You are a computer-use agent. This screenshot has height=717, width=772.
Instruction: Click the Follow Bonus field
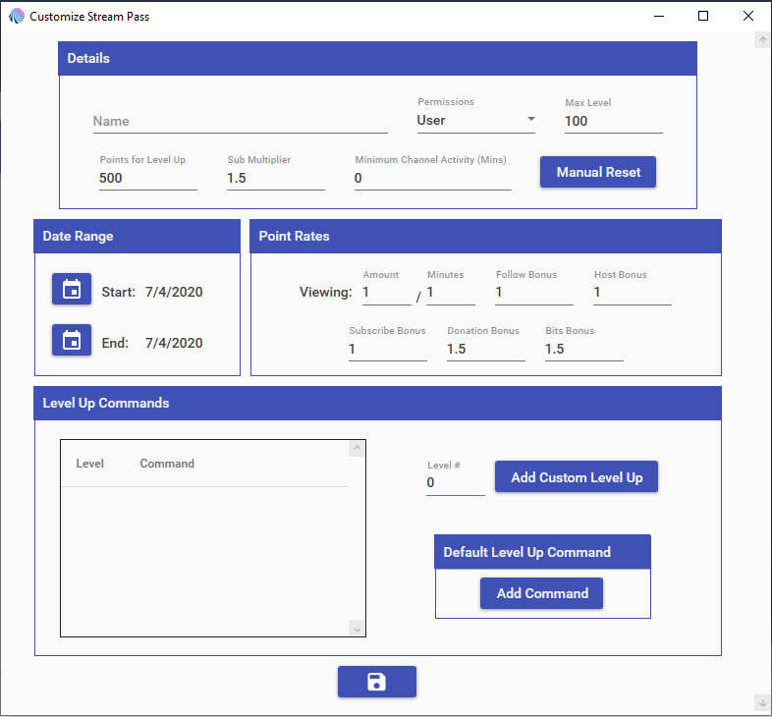[533, 293]
